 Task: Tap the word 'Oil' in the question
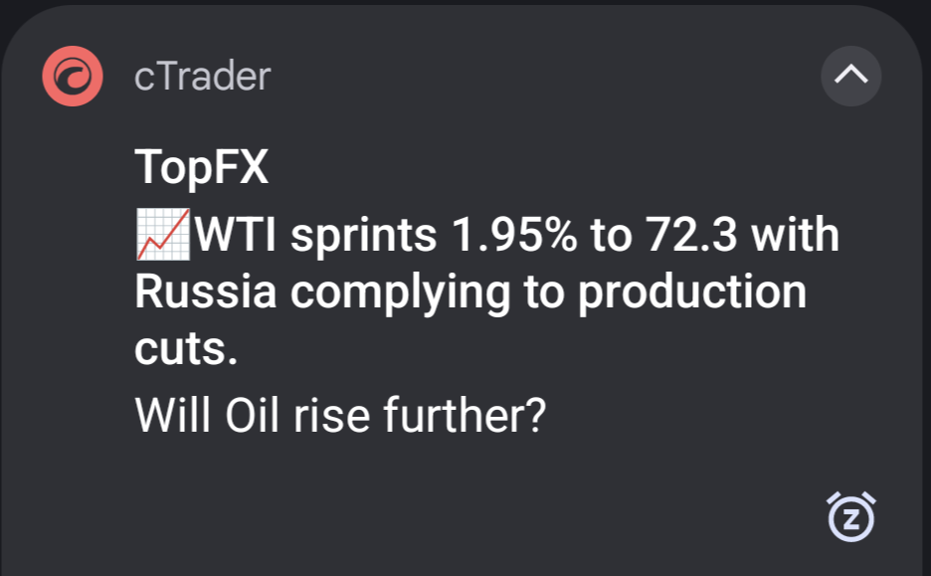(x=252, y=415)
